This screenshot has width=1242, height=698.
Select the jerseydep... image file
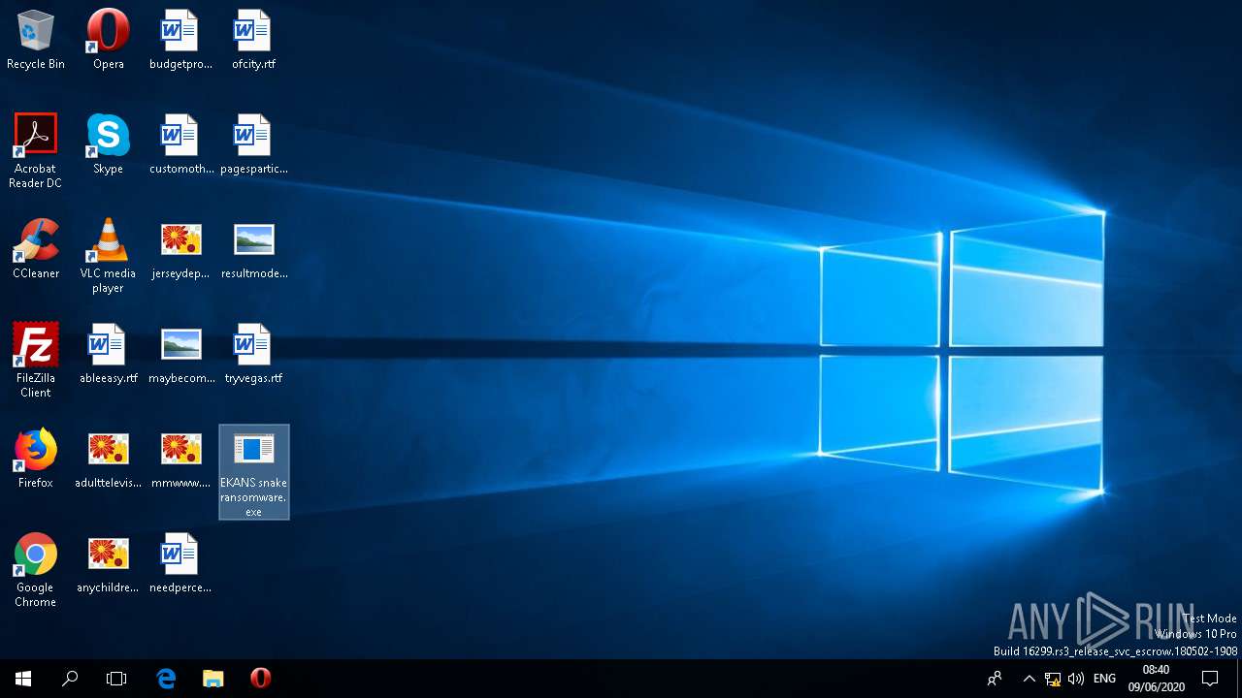180,249
